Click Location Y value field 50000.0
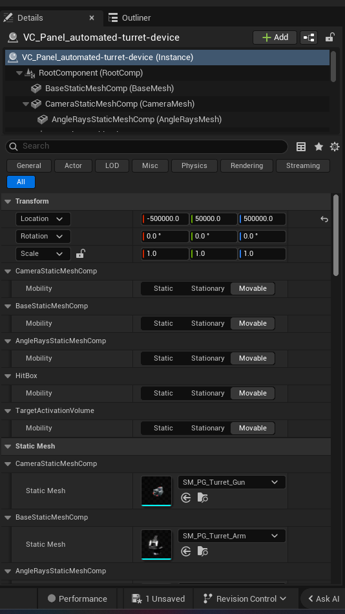345x614 pixels. 213,219
